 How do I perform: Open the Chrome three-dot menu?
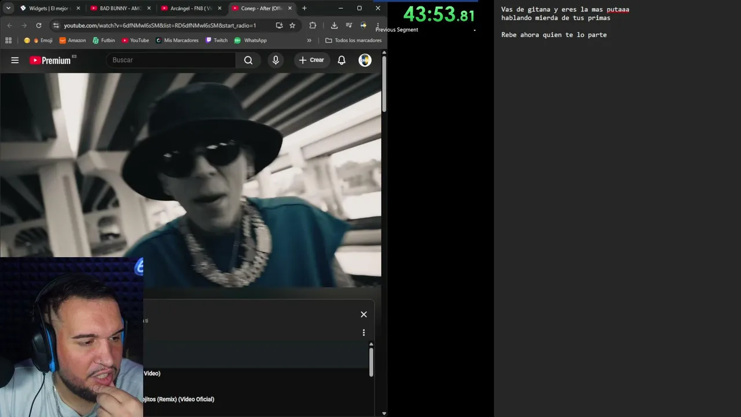(377, 25)
